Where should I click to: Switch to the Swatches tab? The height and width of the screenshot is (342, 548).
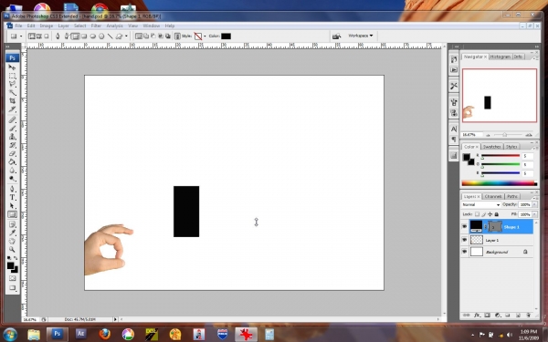click(491, 147)
